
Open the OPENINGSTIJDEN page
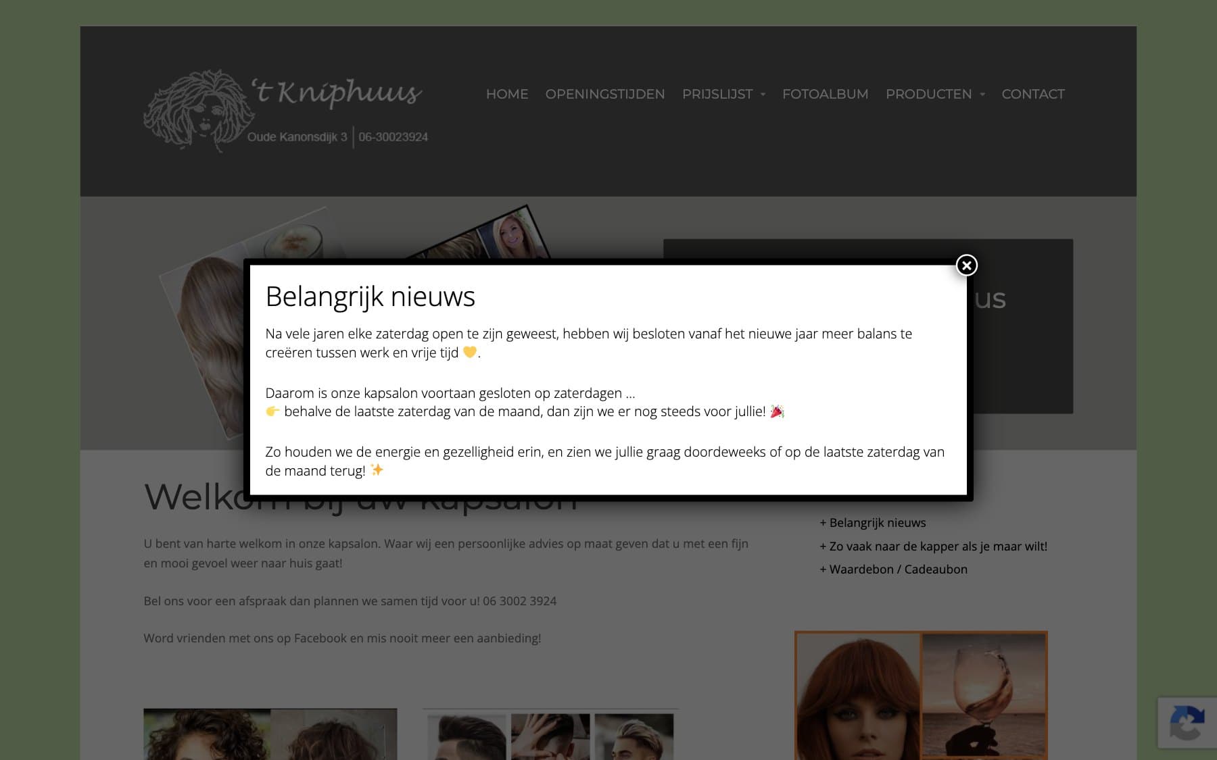pos(605,94)
